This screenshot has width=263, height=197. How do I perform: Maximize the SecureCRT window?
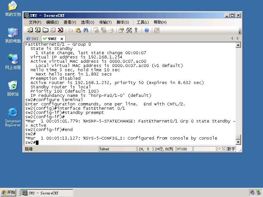232,15
